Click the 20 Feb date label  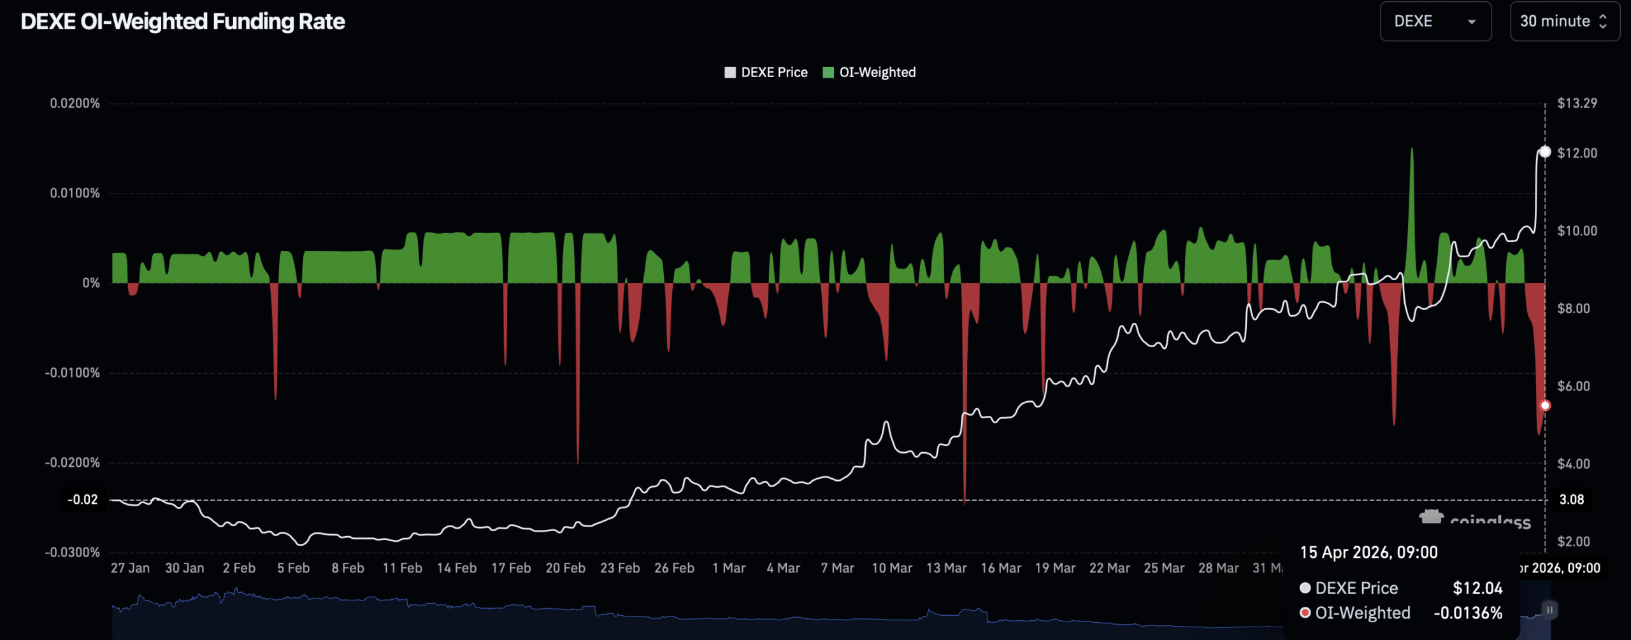tap(565, 568)
